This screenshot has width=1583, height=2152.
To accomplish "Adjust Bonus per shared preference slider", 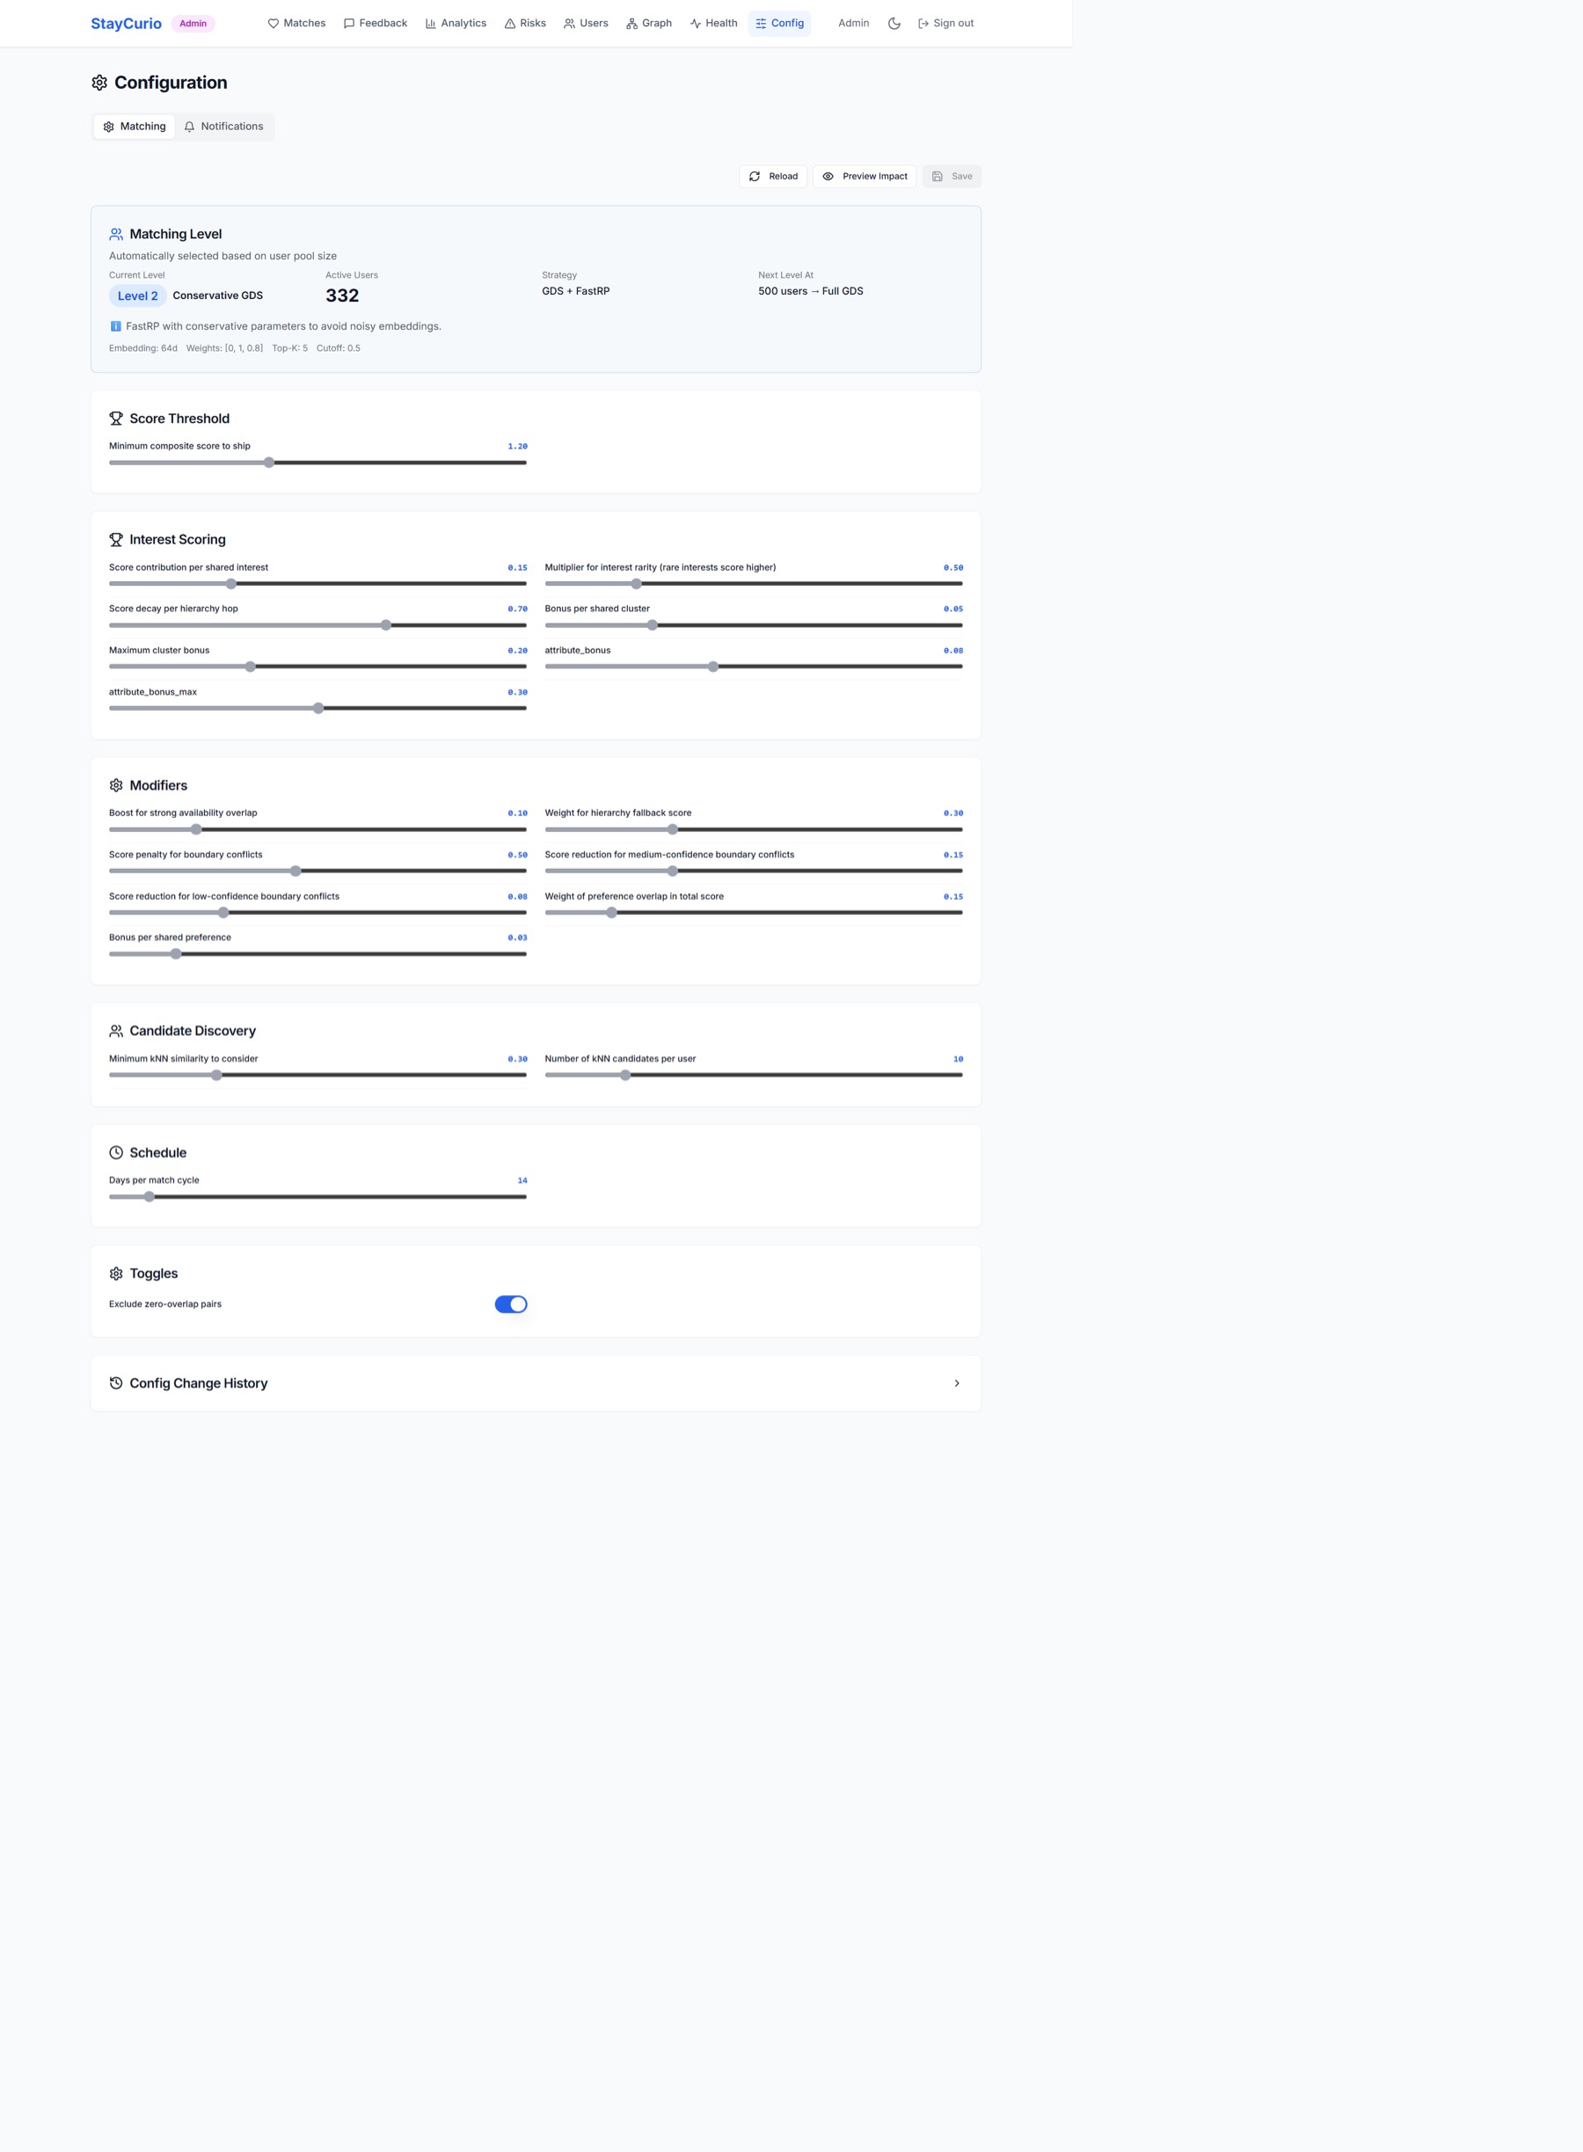I will pyautogui.click(x=318, y=954).
